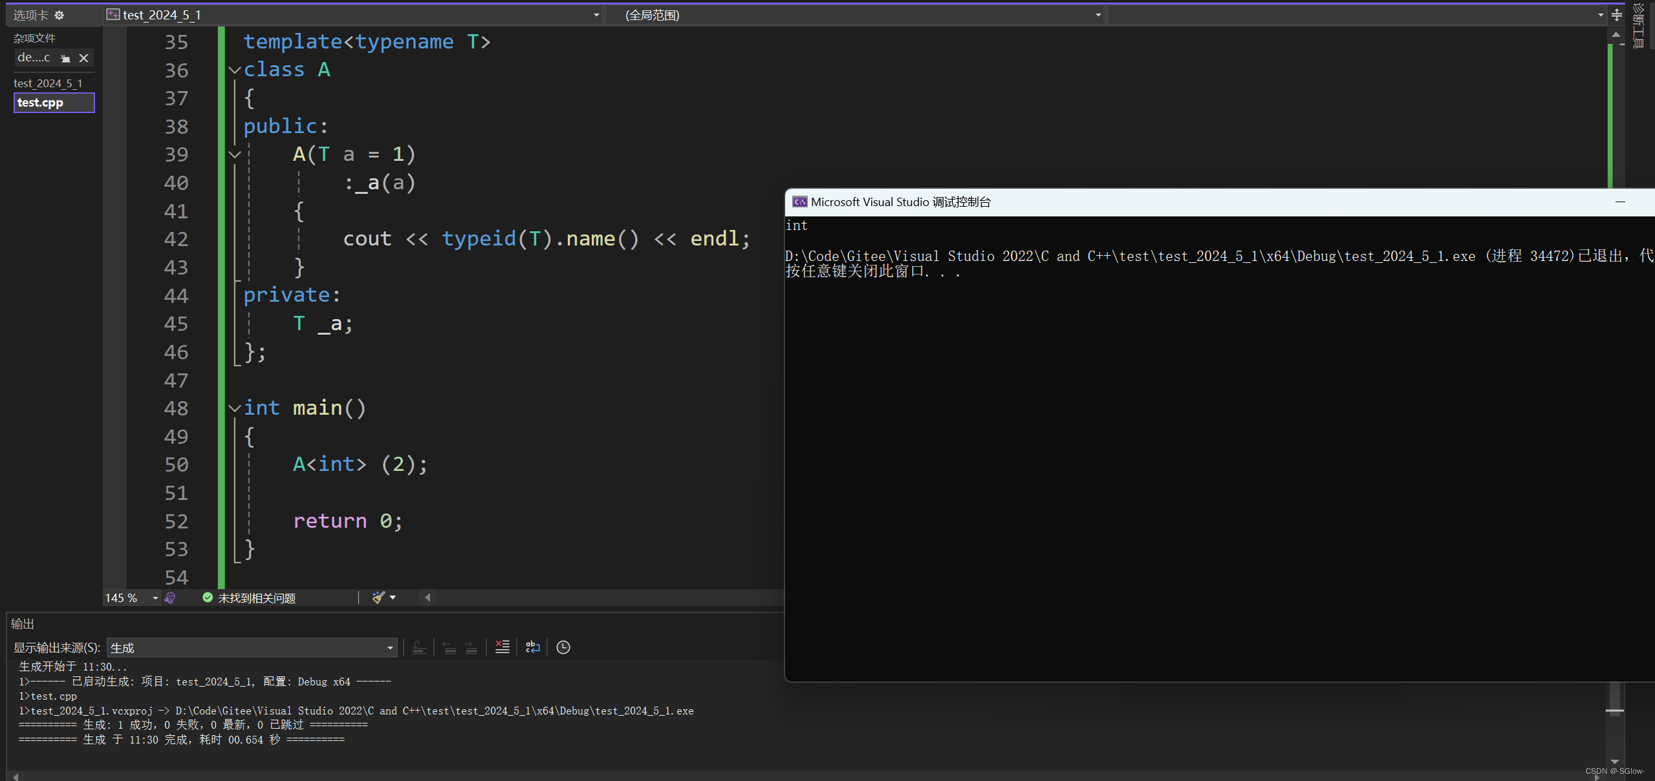Click the split editor icon at top right
The height and width of the screenshot is (781, 1655).
1616,15
